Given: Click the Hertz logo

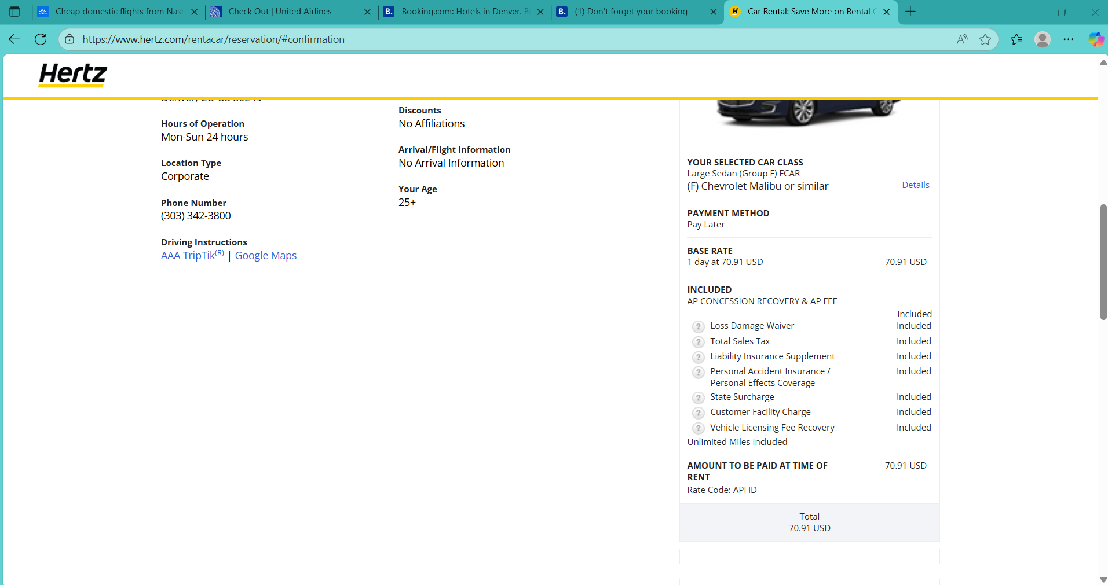Looking at the screenshot, I should click(x=73, y=75).
